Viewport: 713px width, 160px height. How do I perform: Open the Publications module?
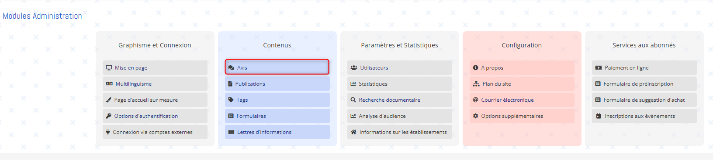(x=277, y=84)
